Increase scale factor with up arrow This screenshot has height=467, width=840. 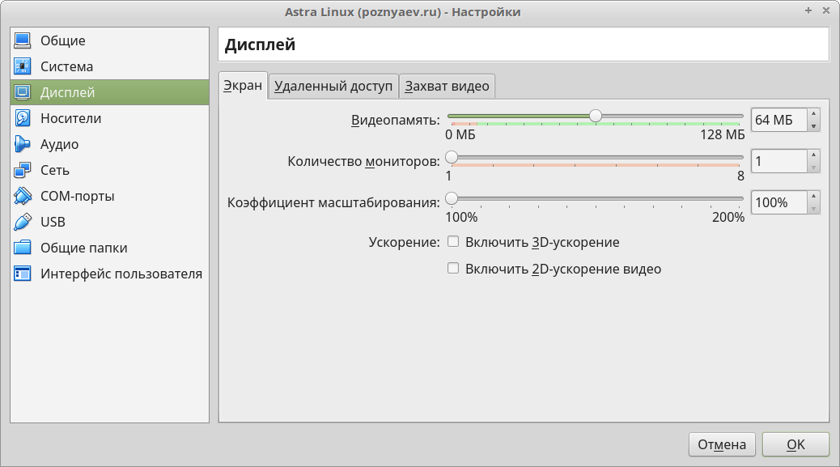[813, 196]
